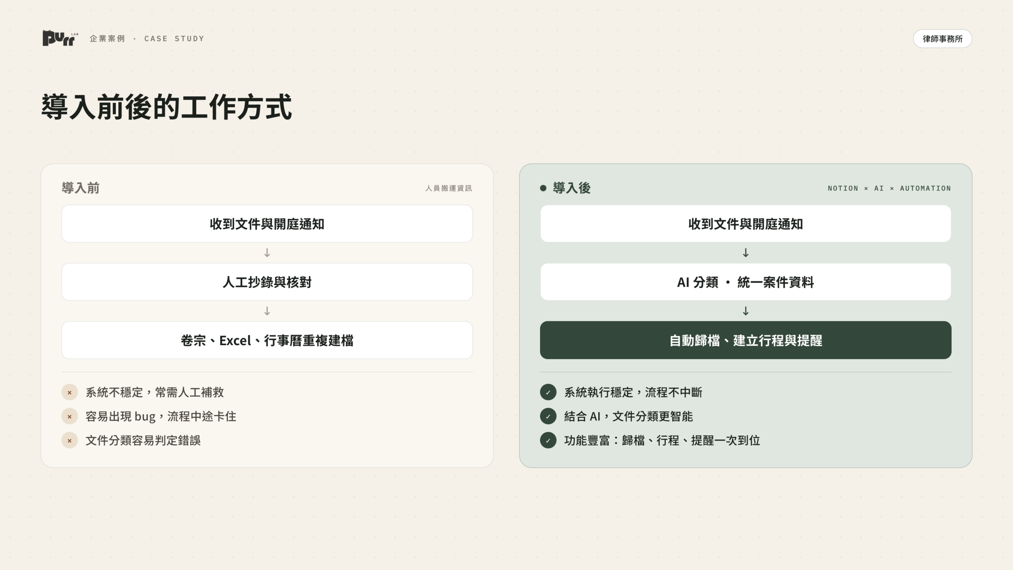Click the text 容易出現 bug，流程中途卡住
The image size is (1013, 570).
pos(161,416)
